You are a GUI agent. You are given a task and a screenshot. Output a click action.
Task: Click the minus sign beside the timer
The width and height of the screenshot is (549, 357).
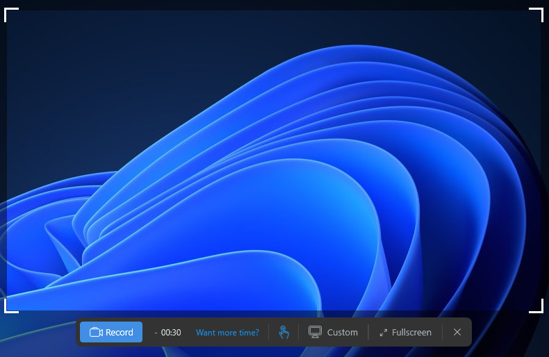pos(156,333)
